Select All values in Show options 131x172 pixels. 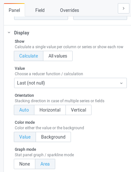click(58, 56)
